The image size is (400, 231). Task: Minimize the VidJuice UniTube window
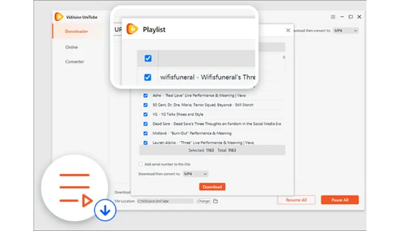coord(342,17)
